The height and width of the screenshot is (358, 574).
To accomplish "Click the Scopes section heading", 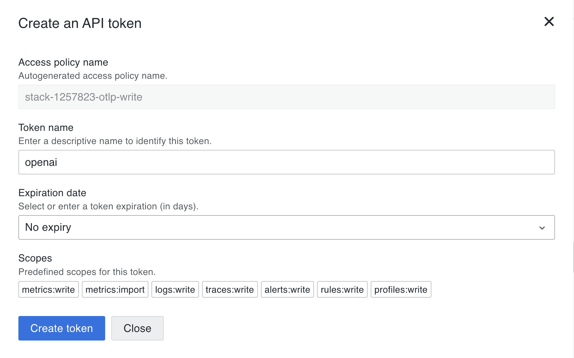I will point(35,258).
